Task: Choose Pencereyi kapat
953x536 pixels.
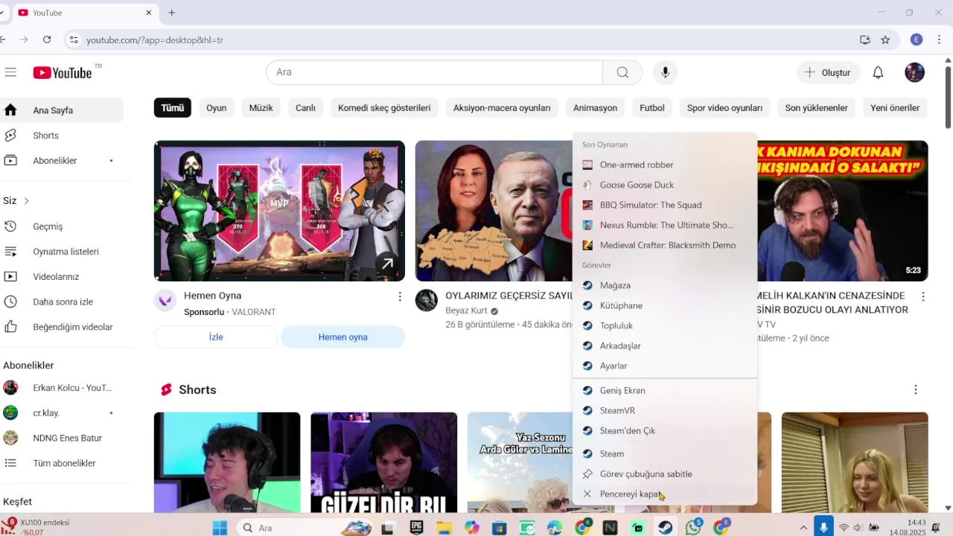Action: click(x=665, y=494)
